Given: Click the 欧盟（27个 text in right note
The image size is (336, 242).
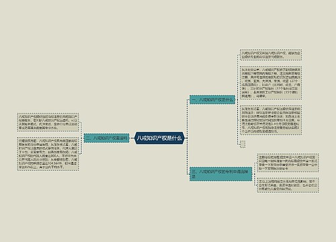Looking at the screenshot, I should coord(290,81).
